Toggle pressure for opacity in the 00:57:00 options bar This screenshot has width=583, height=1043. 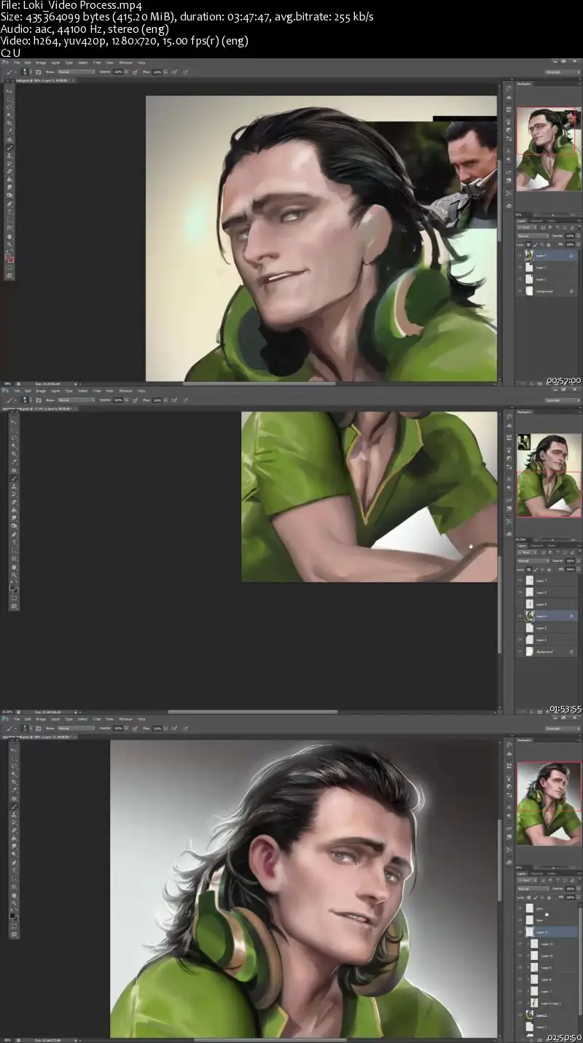tap(135, 72)
